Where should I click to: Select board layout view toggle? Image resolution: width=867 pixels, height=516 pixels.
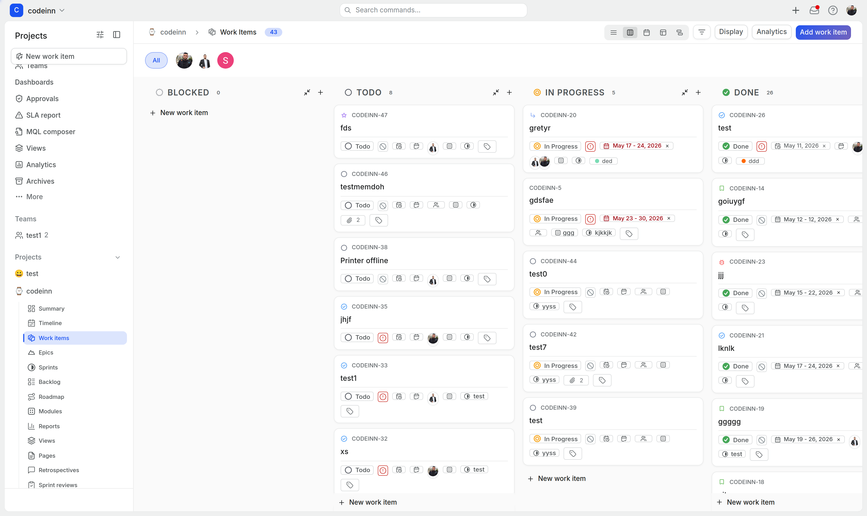click(x=630, y=32)
